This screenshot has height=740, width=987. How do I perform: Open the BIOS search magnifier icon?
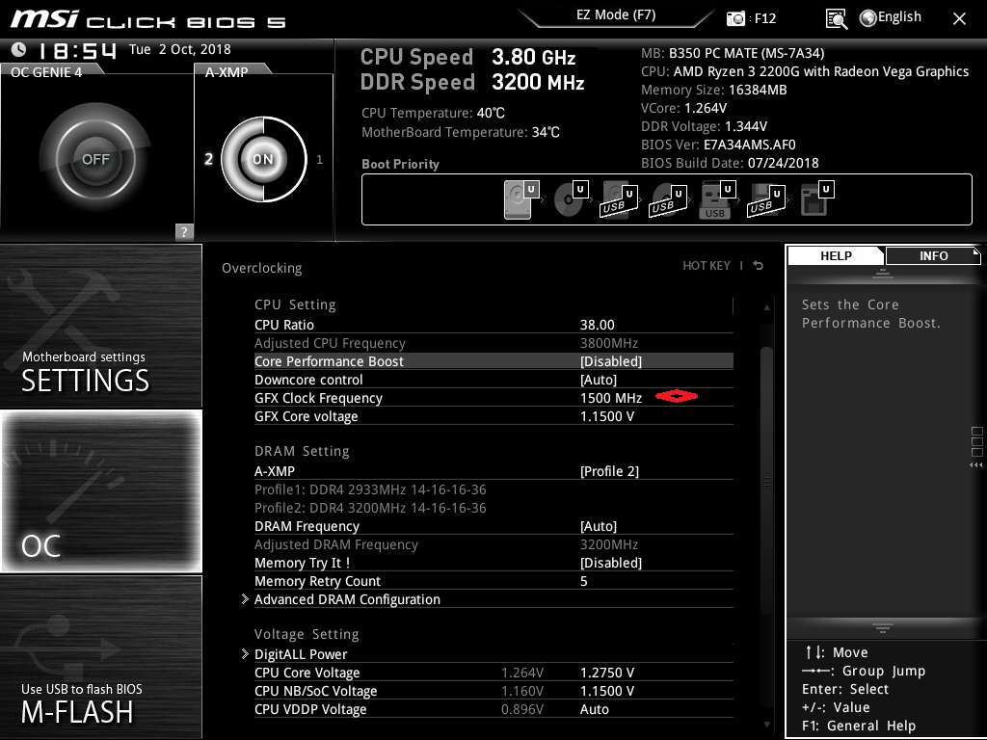click(x=836, y=19)
